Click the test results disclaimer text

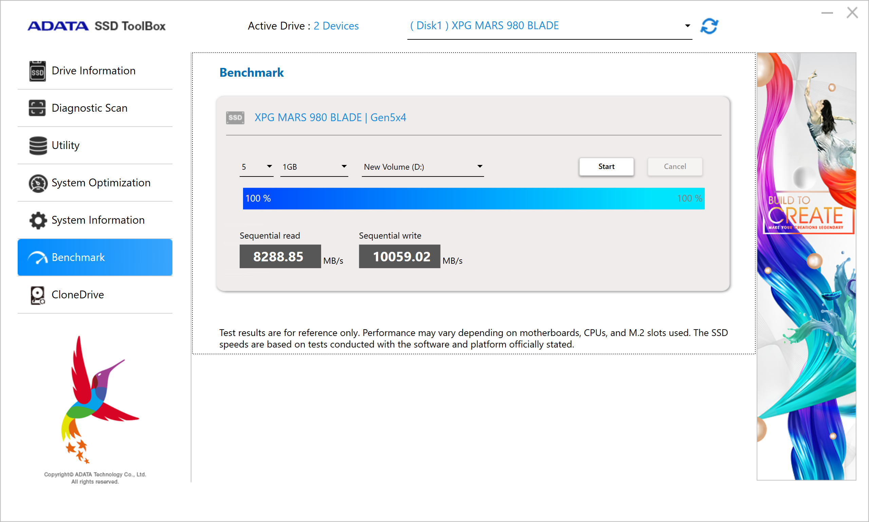pyautogui.click(x=474, y=338)
